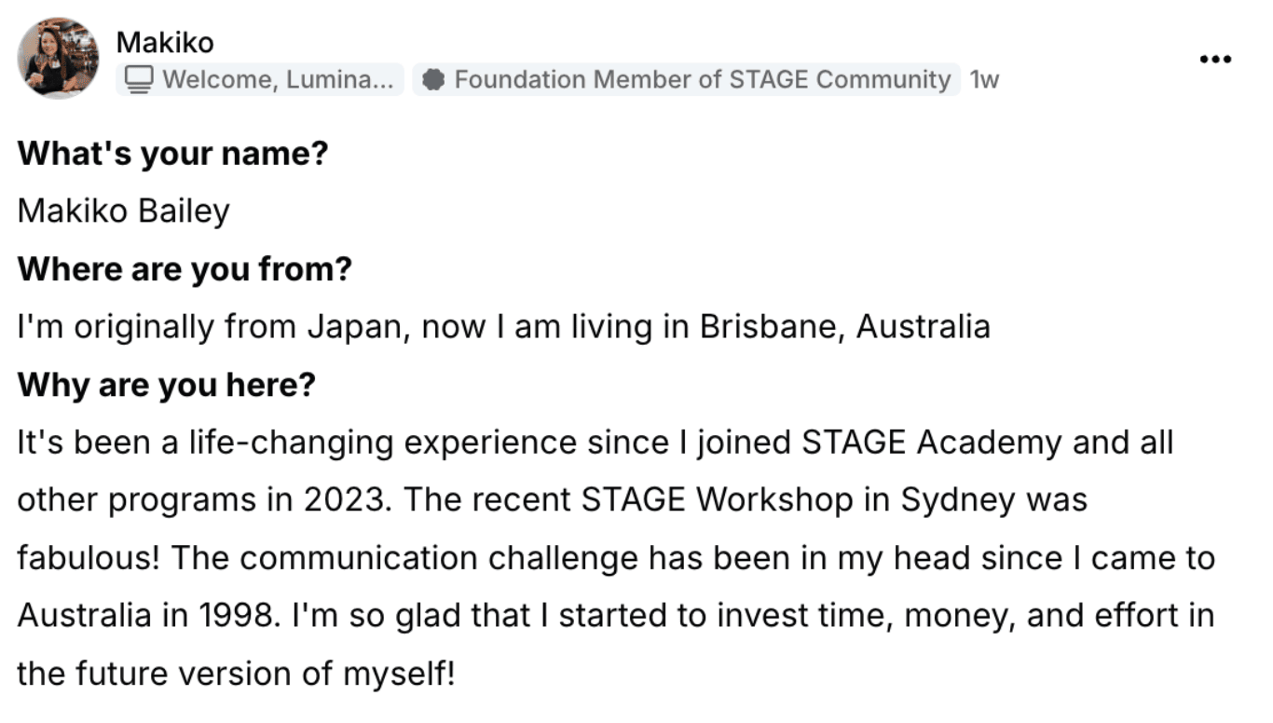Screen dimensions: 1273x723
Task: Click the line about originally being from Japan
Action: pyautogui.click(x=503, y=327)
